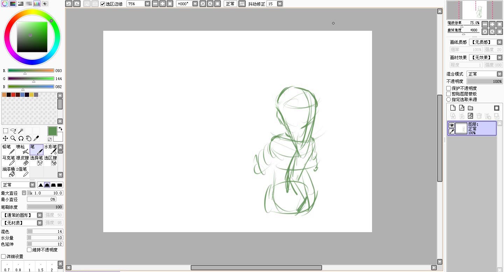Select the 选区擦 selection eraser tool
Screen dimensions: 504x272
[x=50, y=161]
